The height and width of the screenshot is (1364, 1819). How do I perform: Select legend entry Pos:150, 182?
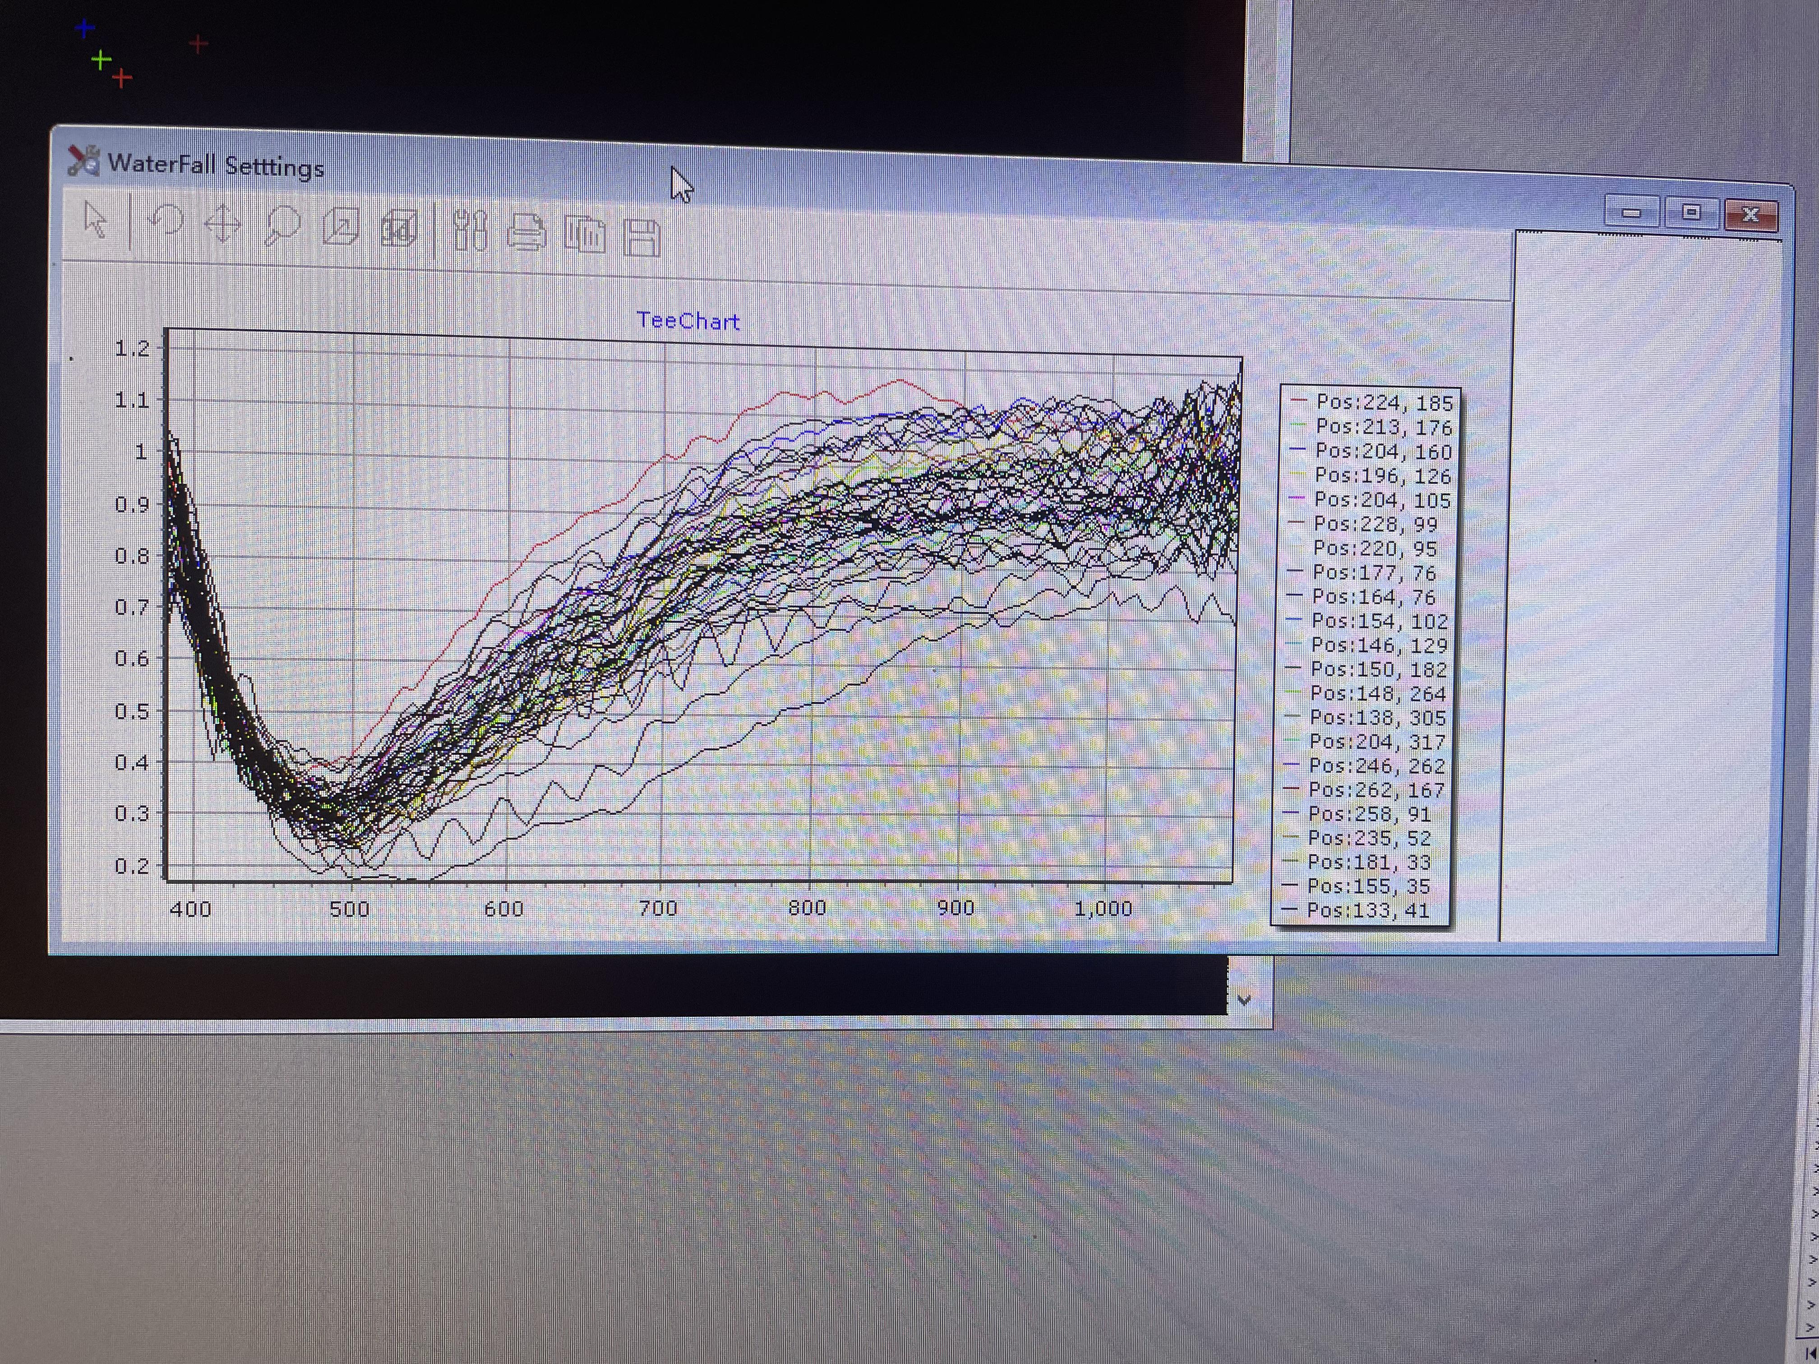coord(1378,669)
